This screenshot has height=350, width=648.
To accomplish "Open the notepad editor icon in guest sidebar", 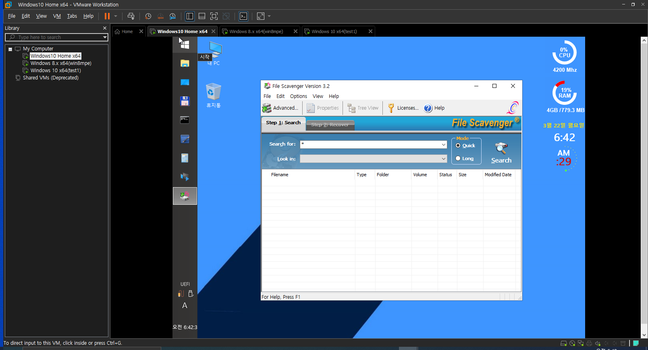I will tap(185, 139).
